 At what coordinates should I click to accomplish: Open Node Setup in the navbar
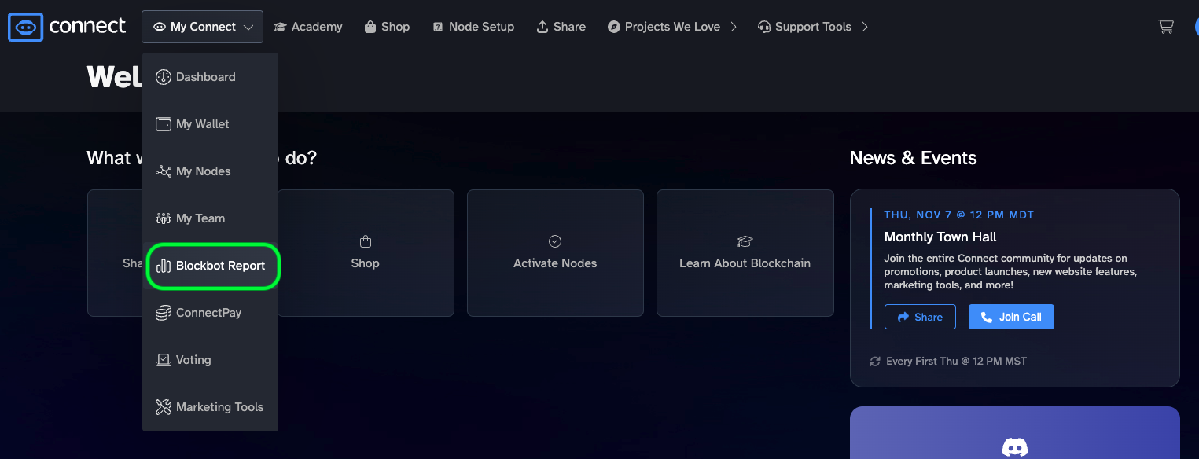[x=473, y=27]
